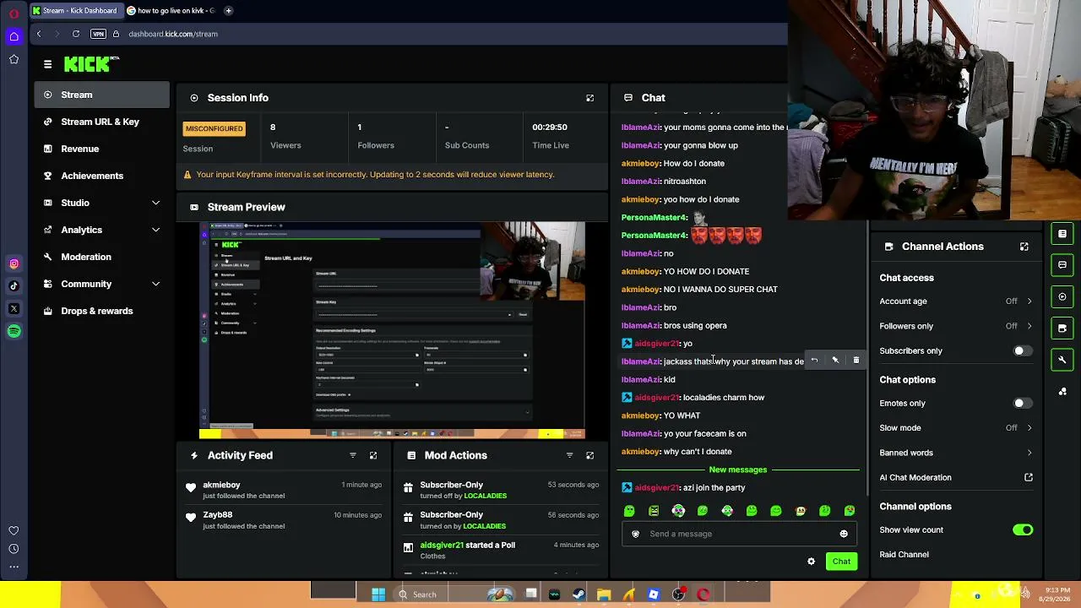The image size is (1081, 608).
Task: Filter the Mod Actions list
Action: tap(569, 455)
